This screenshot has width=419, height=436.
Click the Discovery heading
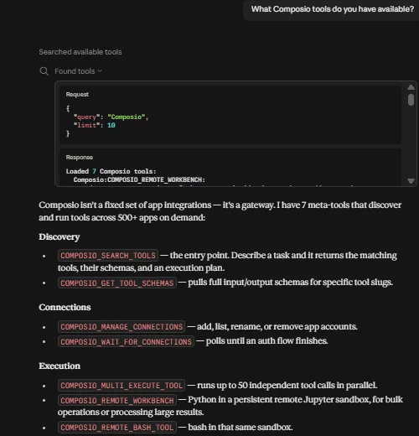59,236
